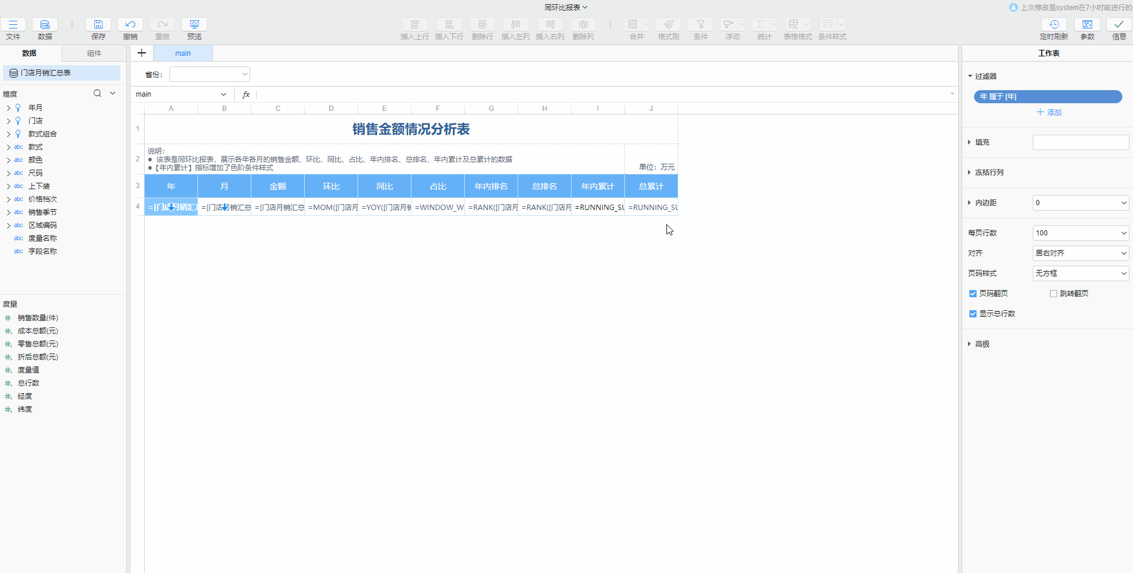The height and width of the screenshot is (573, 1133).
Task: Click the 信息 (Info) checkmark icon
Action: coord(1119,24)
